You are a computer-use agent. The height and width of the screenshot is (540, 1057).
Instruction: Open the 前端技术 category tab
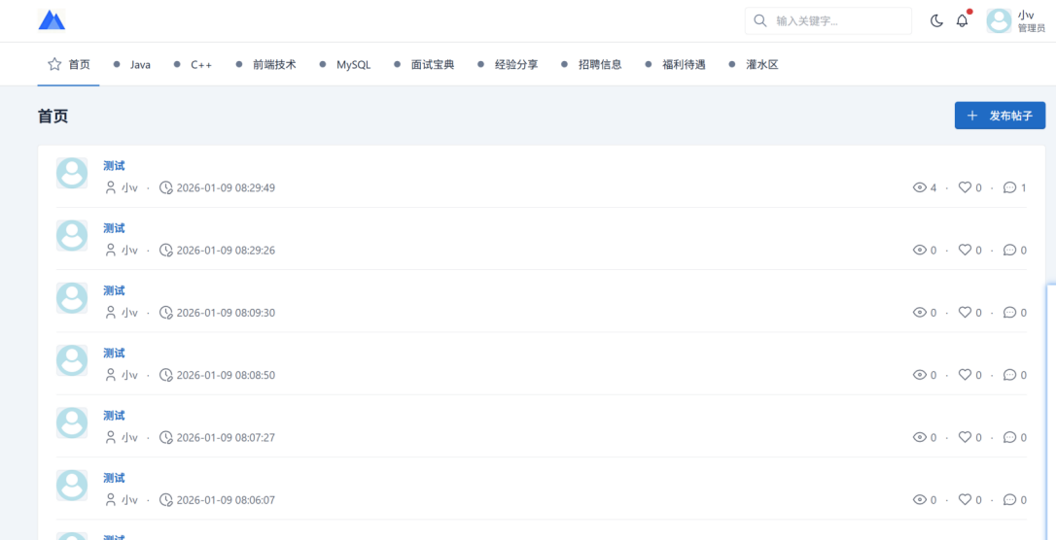click(x=265, y=65)
